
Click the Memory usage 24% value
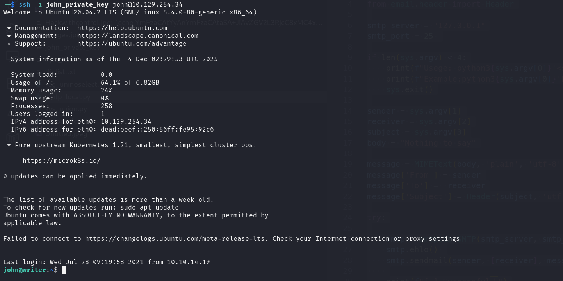pyautogui.click(x=106, y=90)
